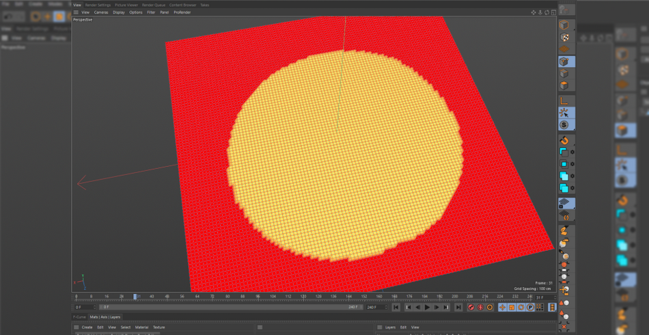
Task: Toggle Autokeying red button
Action: (x=480, y=307)
